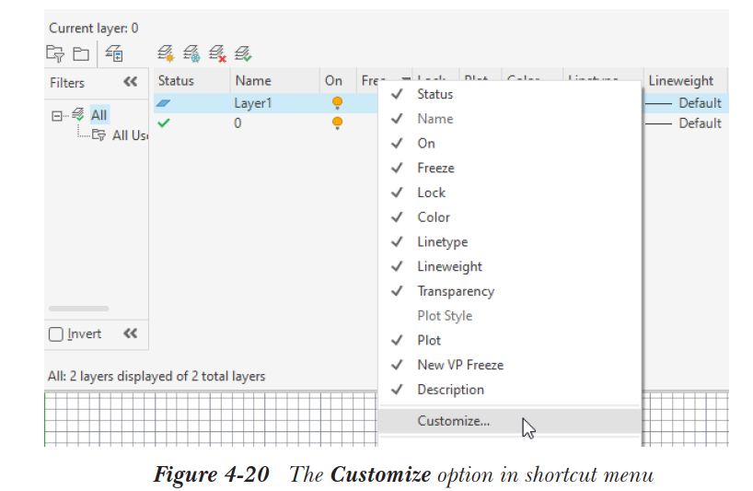753x491 pixels.
Task: Uncheck New VP Freeze in shortcut menu
Action: tap(510, 365)
